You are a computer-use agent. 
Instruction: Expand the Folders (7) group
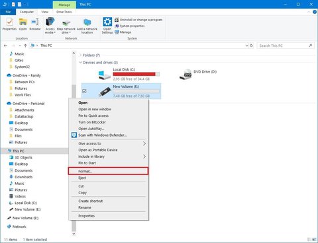click(80, 55)
